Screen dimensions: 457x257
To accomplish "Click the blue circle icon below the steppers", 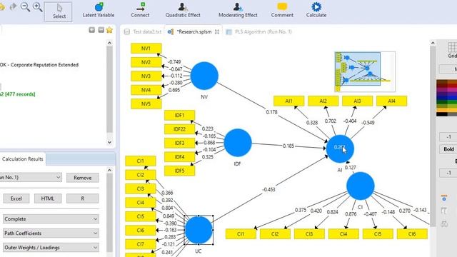I will tap(444, 198).
